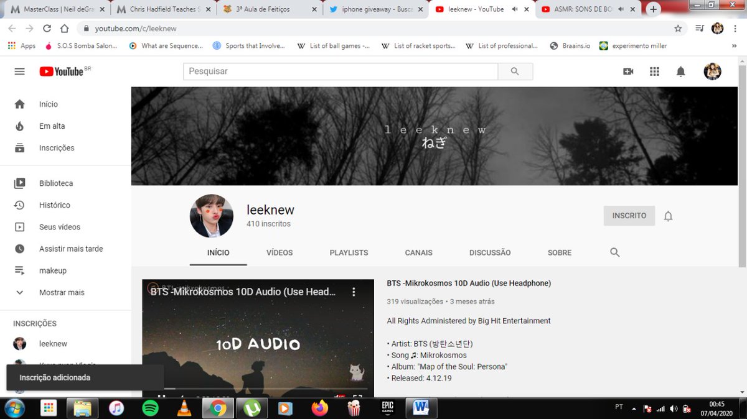Search within the channel using the magnifier icon
This screenshot has height=419, width=747.
coord(615,252)
